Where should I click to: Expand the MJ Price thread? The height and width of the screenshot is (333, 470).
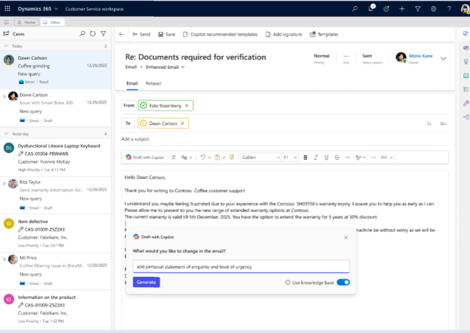pos(5,259)
